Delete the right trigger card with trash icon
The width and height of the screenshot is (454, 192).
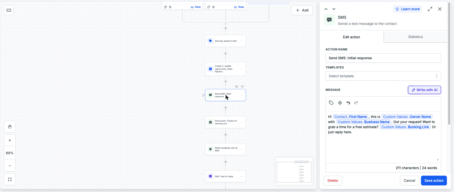click(x=213, y=7)
